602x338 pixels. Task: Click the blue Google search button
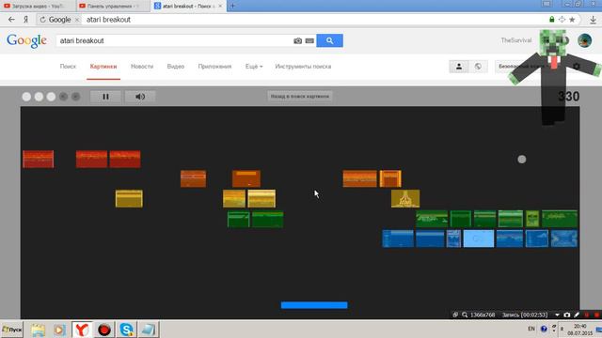click(329, 40)
